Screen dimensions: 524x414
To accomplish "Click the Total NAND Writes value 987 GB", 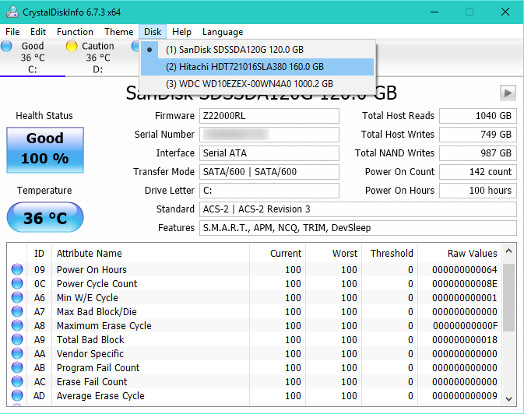I will point(478,153).
